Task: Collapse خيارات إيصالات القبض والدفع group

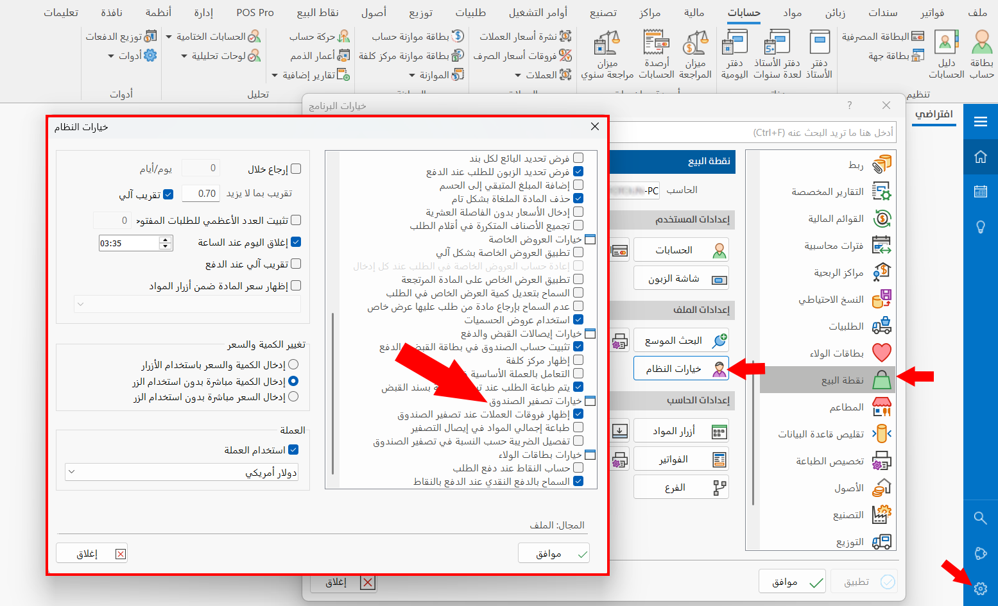Action: 590,333
